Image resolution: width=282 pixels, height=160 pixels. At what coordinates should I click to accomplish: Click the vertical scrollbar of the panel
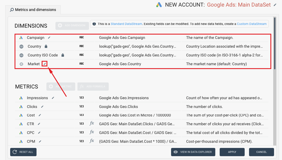(275, 43)
